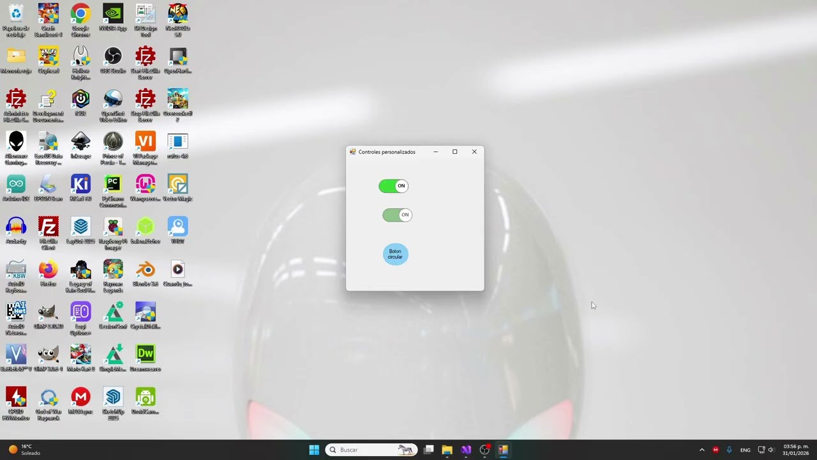Select the GIMP 2.10.38 shortcut
The width and height of the screenshot is (817, 460).
point(49,316)
